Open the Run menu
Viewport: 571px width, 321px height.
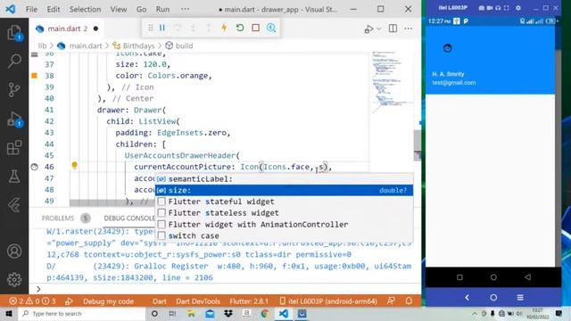click(x=162, y=10)
